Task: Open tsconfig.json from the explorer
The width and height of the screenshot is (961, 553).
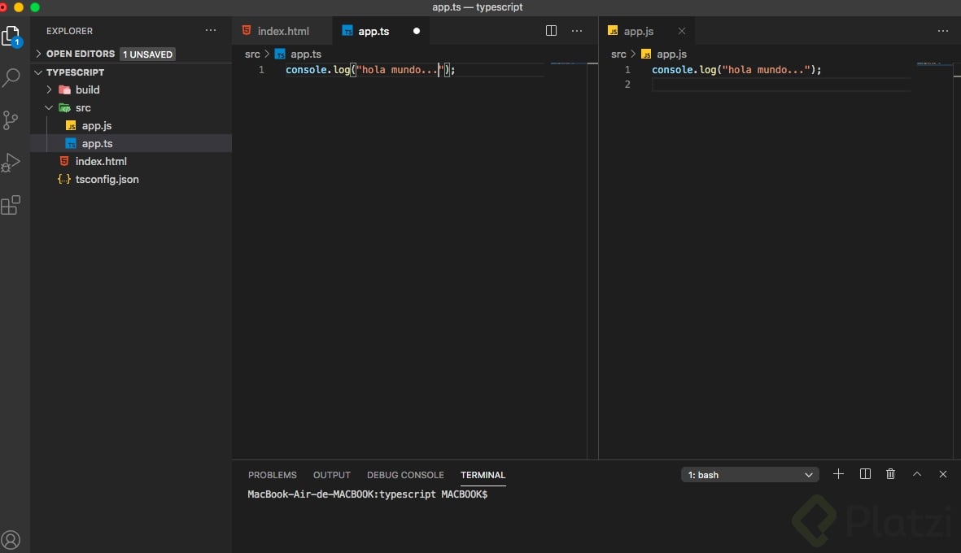Action: (x=107, y=179)
